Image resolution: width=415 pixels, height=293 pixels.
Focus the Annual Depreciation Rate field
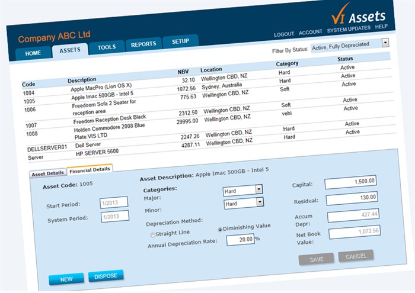pos(240,240)
